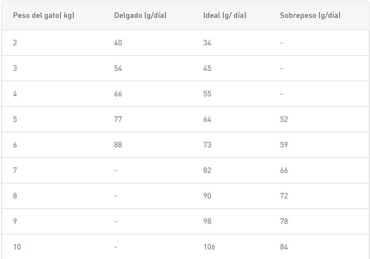370x259 pixels.
Task: Select the Delgado value 66
Action: coord(118,94)
